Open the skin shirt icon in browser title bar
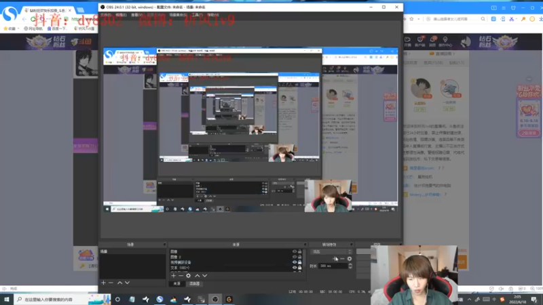This screenshot has width=543, height=305. click(x=513, y=7)
